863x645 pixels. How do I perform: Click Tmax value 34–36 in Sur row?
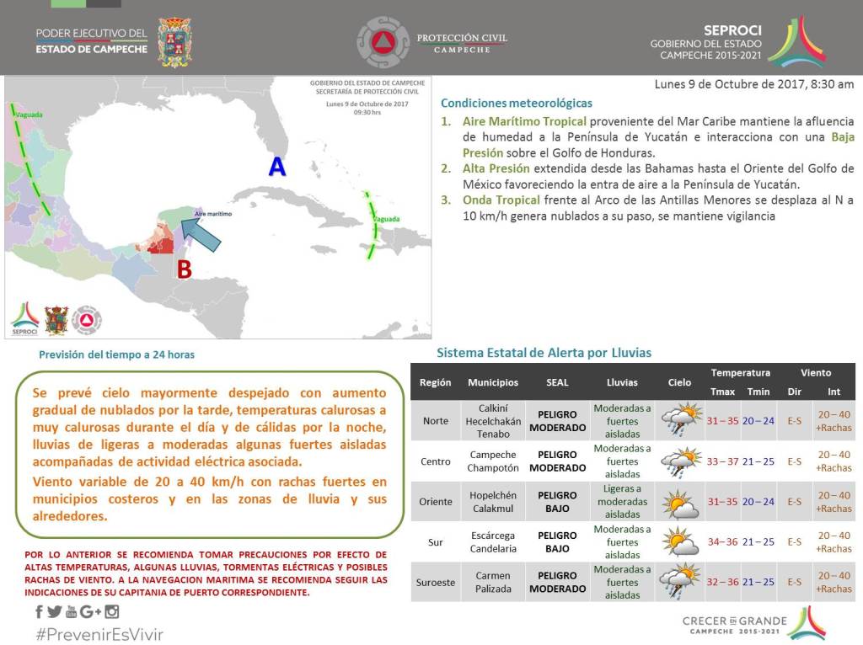tap(722, 541)
